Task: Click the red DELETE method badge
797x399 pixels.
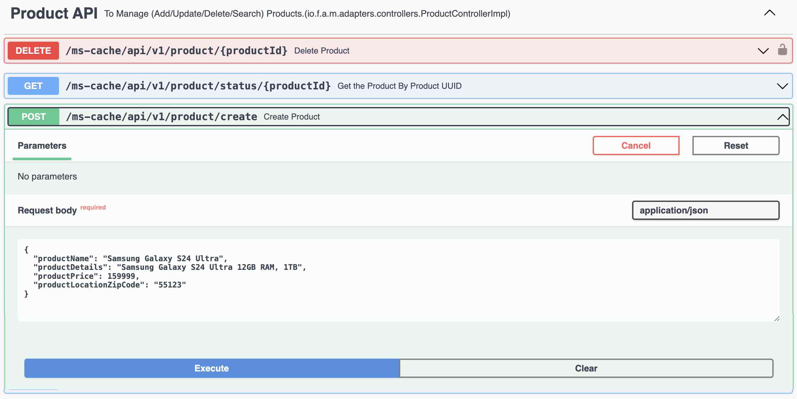Action: click(33, 51)
